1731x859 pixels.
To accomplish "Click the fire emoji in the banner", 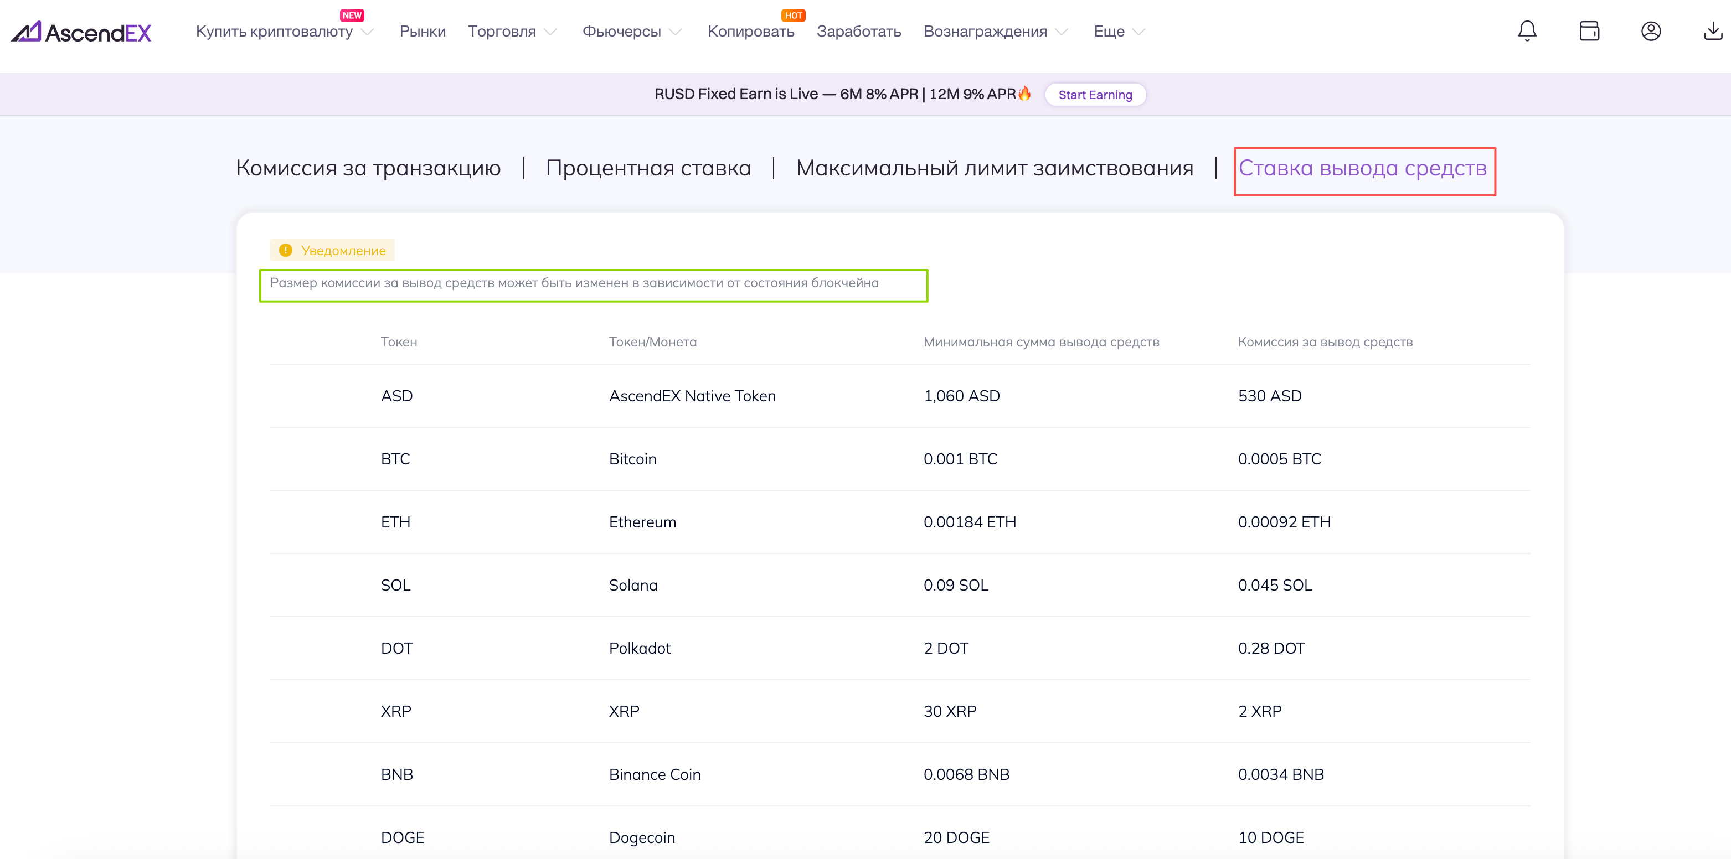I will tap(1025, 94).
